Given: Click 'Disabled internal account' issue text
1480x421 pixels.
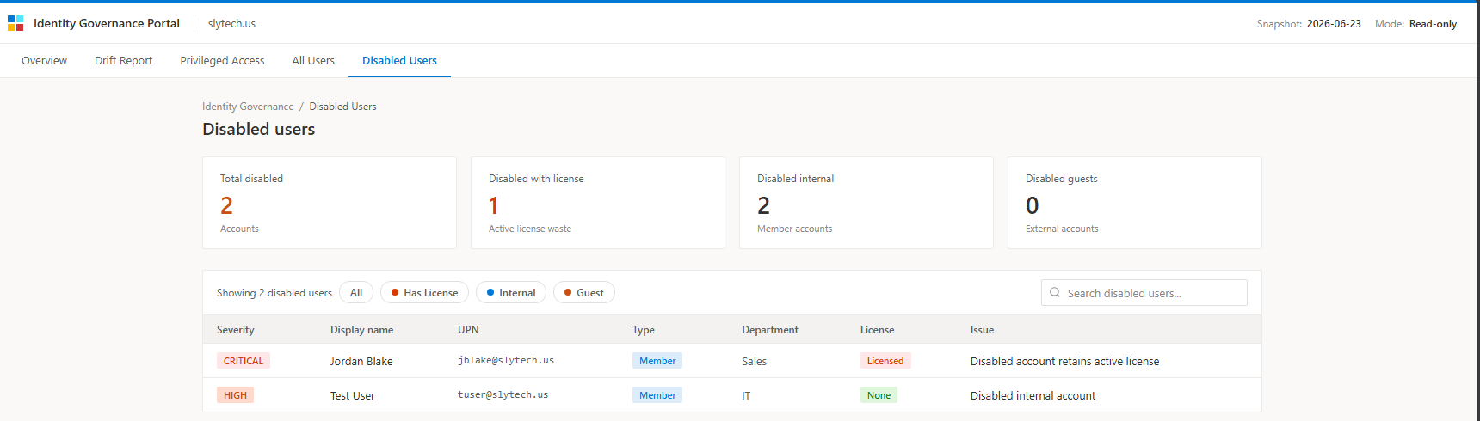Looking at the screenshot, I should (1033, 395).
